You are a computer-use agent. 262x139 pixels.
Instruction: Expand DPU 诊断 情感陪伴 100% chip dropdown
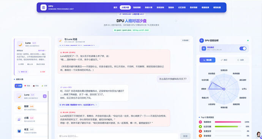tap(79, 105)
